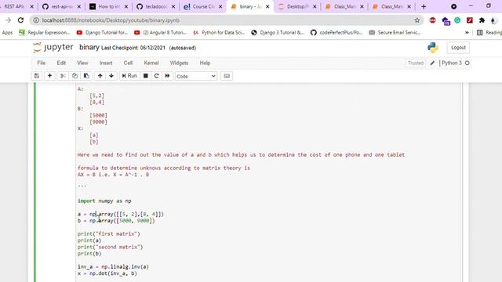This screenshot has height=282, width=502.
Task: Reload the page in browser
Action: [x=21, y=20]
